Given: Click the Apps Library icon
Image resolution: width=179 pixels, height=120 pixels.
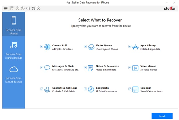Looking at the screenshot, I should [x=136, y=47].
